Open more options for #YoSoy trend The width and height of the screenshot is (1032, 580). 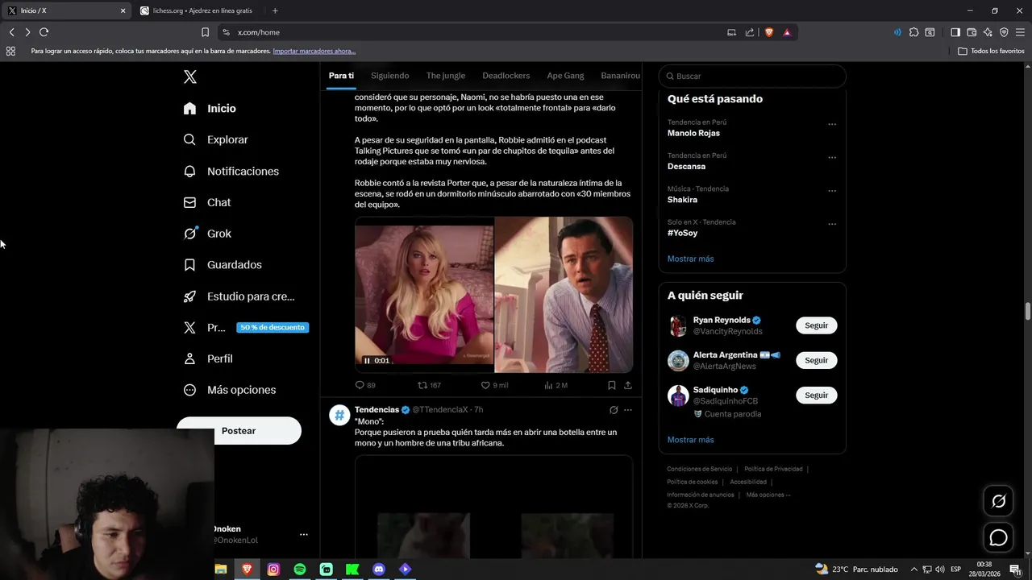(832, 224)
